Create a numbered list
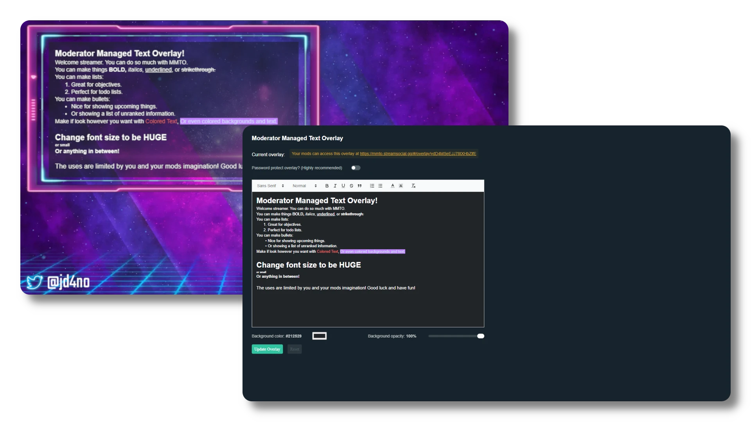The image size is (751, 422). tap(372, 186)
